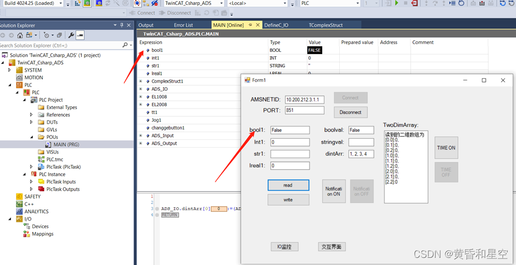The image size is (516, 265).
Task: Switch to the Error List tab
Action: tap(183, 25)
